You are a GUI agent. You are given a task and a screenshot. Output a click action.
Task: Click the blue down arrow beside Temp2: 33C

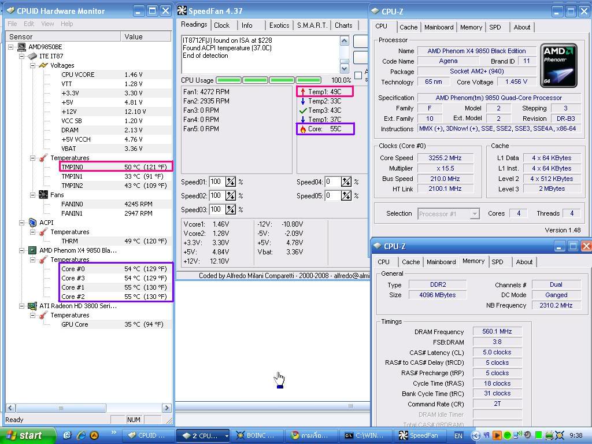(x=303, y=101)
